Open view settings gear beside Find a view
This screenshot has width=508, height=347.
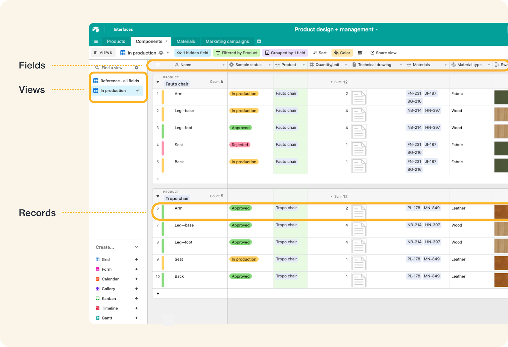pos(137,67)
